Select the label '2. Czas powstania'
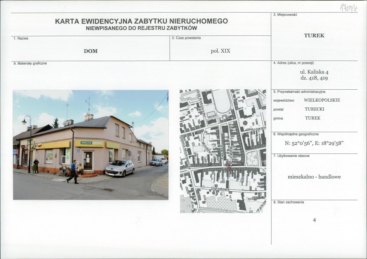Viewport: 367px width, 259px height. tap(186, 38)
